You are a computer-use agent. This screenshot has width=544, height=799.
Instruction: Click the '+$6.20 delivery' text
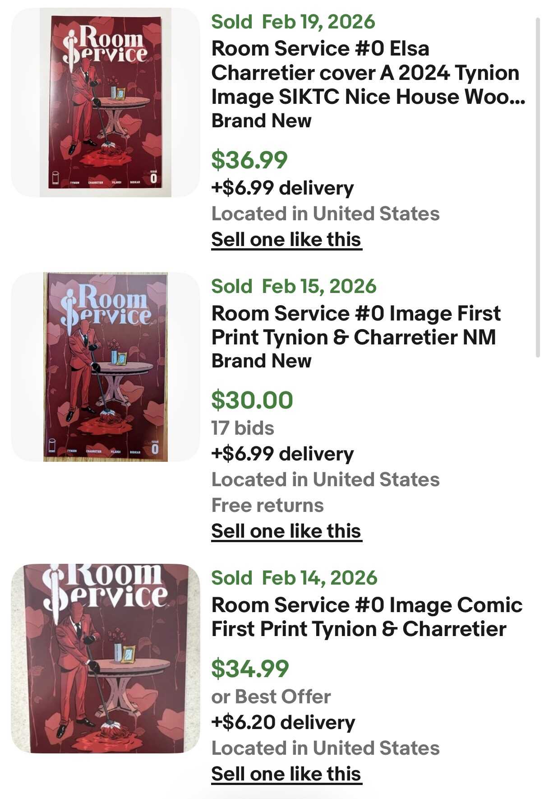283,722
